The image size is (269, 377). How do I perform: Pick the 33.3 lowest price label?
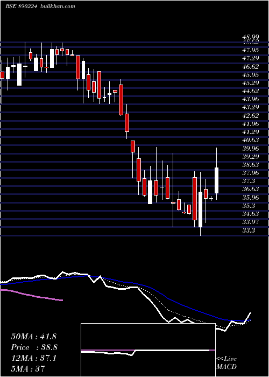tap(249, 231)
